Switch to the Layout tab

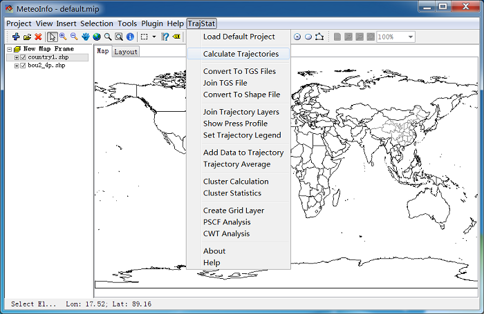[x=126, y=52]
